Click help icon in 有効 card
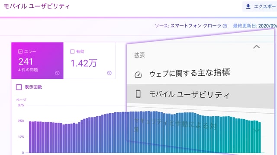This screenshot has height=155, width=277. pyautogui.click(x=110, y=73)
